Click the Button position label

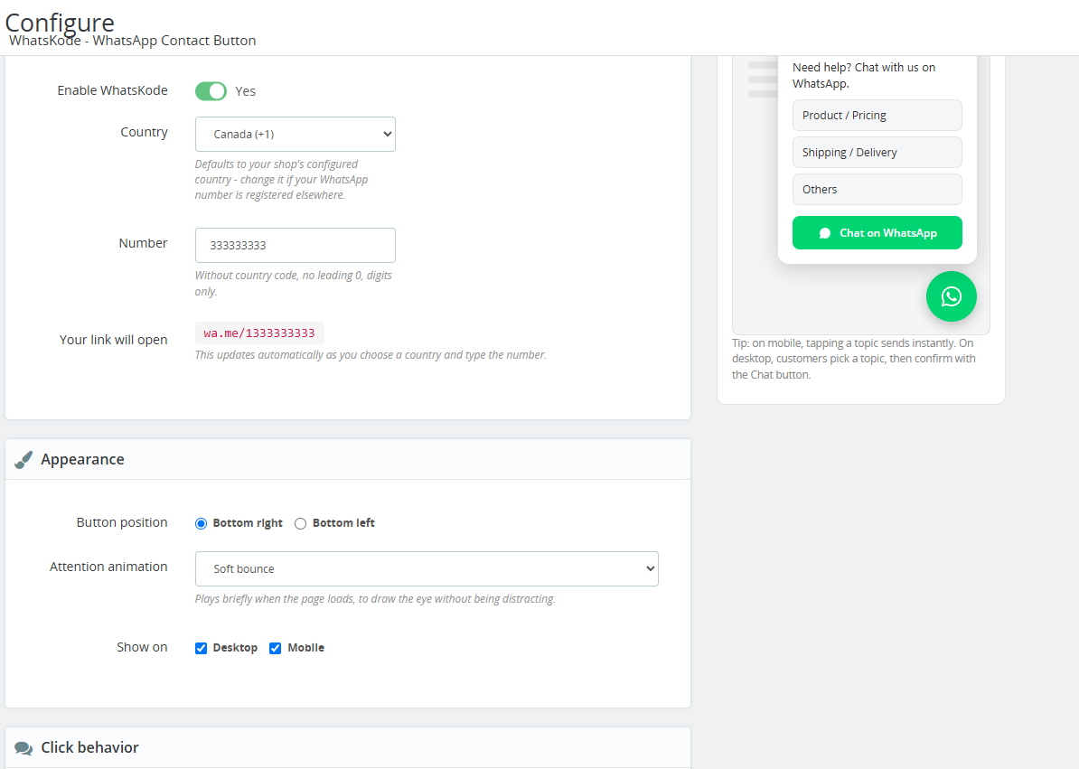click(x=122, y=522)
